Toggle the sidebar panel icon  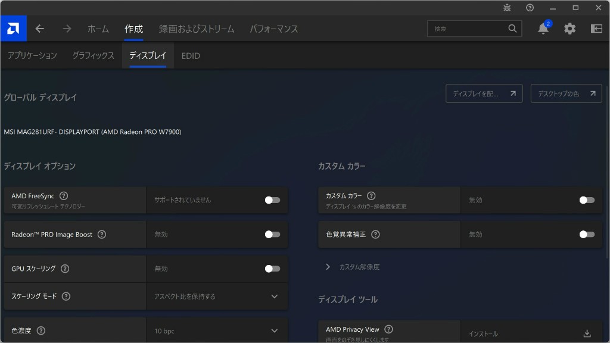[x=596, y=29]
